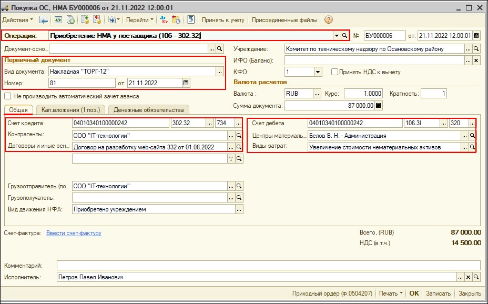
Task: Open the Печать dropdown
Action: point(391,293)
